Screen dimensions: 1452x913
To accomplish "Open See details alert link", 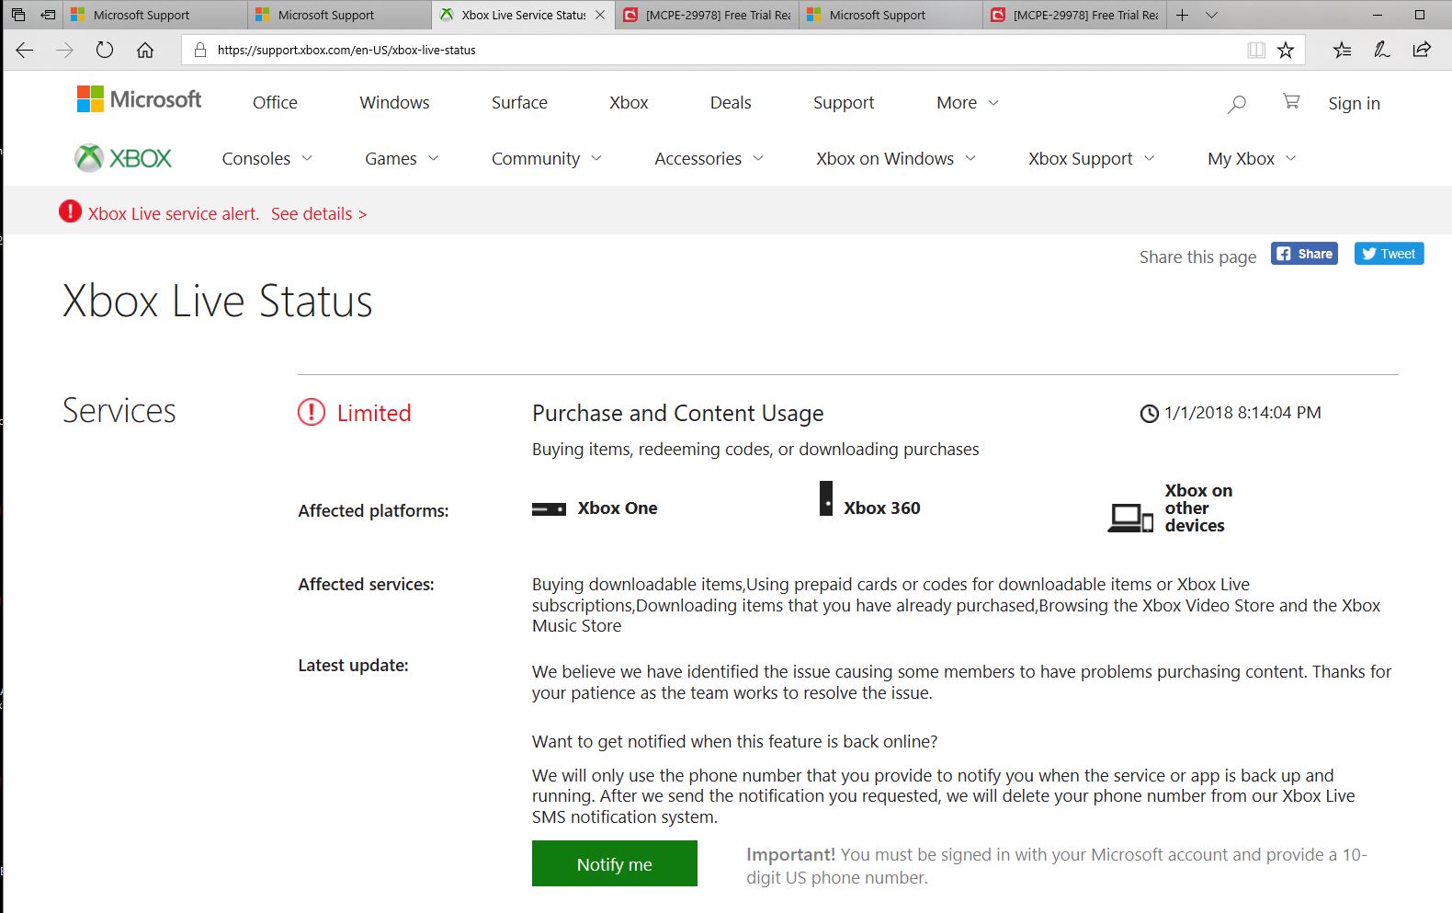I will tap(318, 214).
